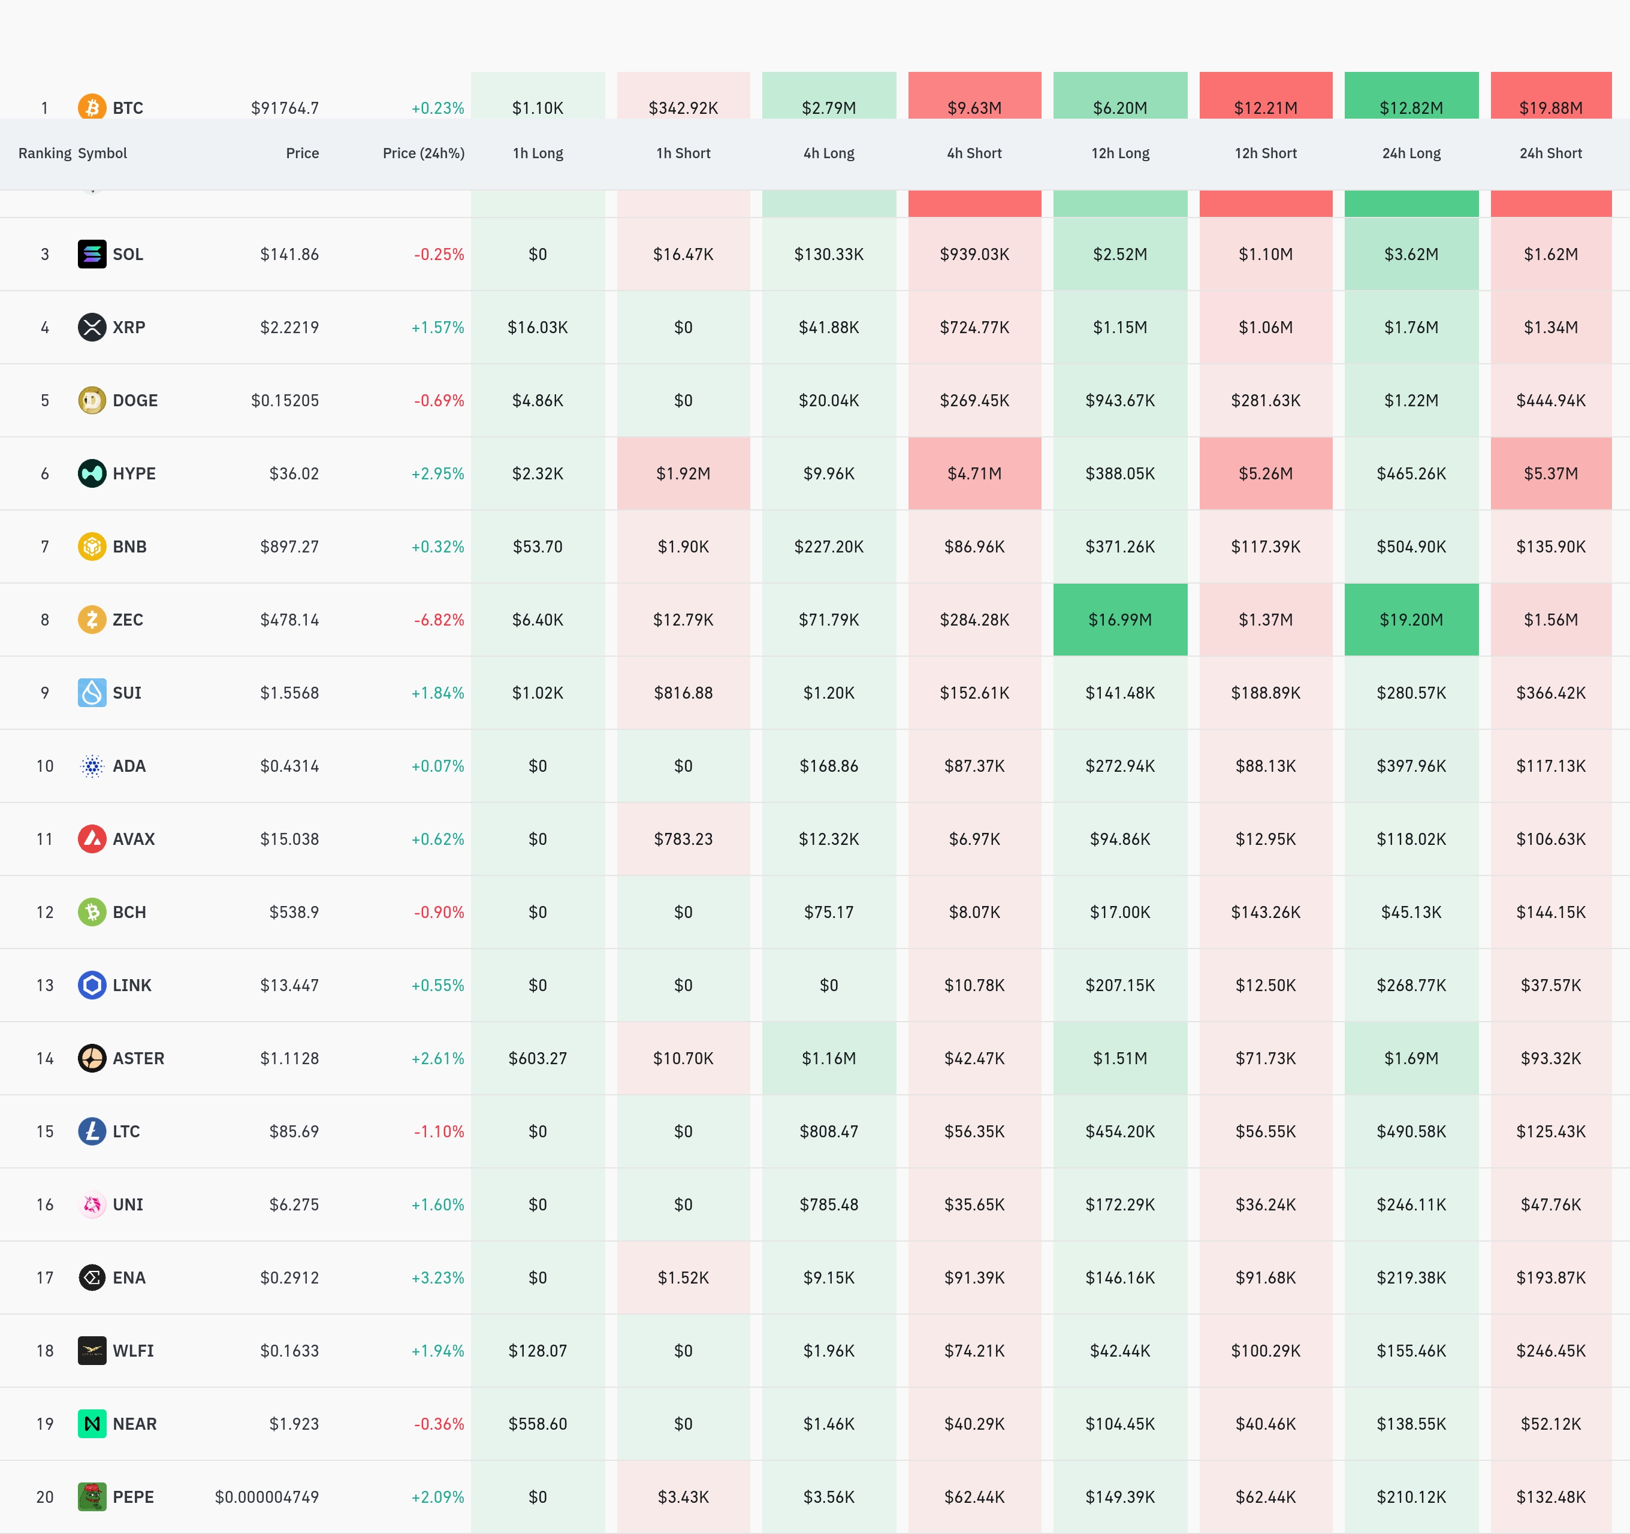Open the AVAX symbol link
The image size is (1630, 1534).
tap(134, 839)
